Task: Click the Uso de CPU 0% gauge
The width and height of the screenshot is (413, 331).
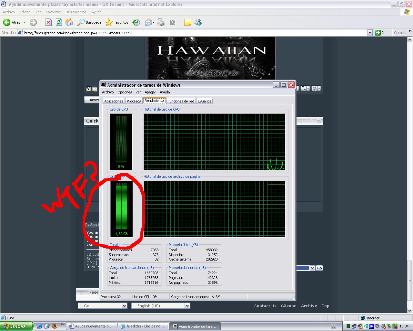Action: (x=121, y=142)
